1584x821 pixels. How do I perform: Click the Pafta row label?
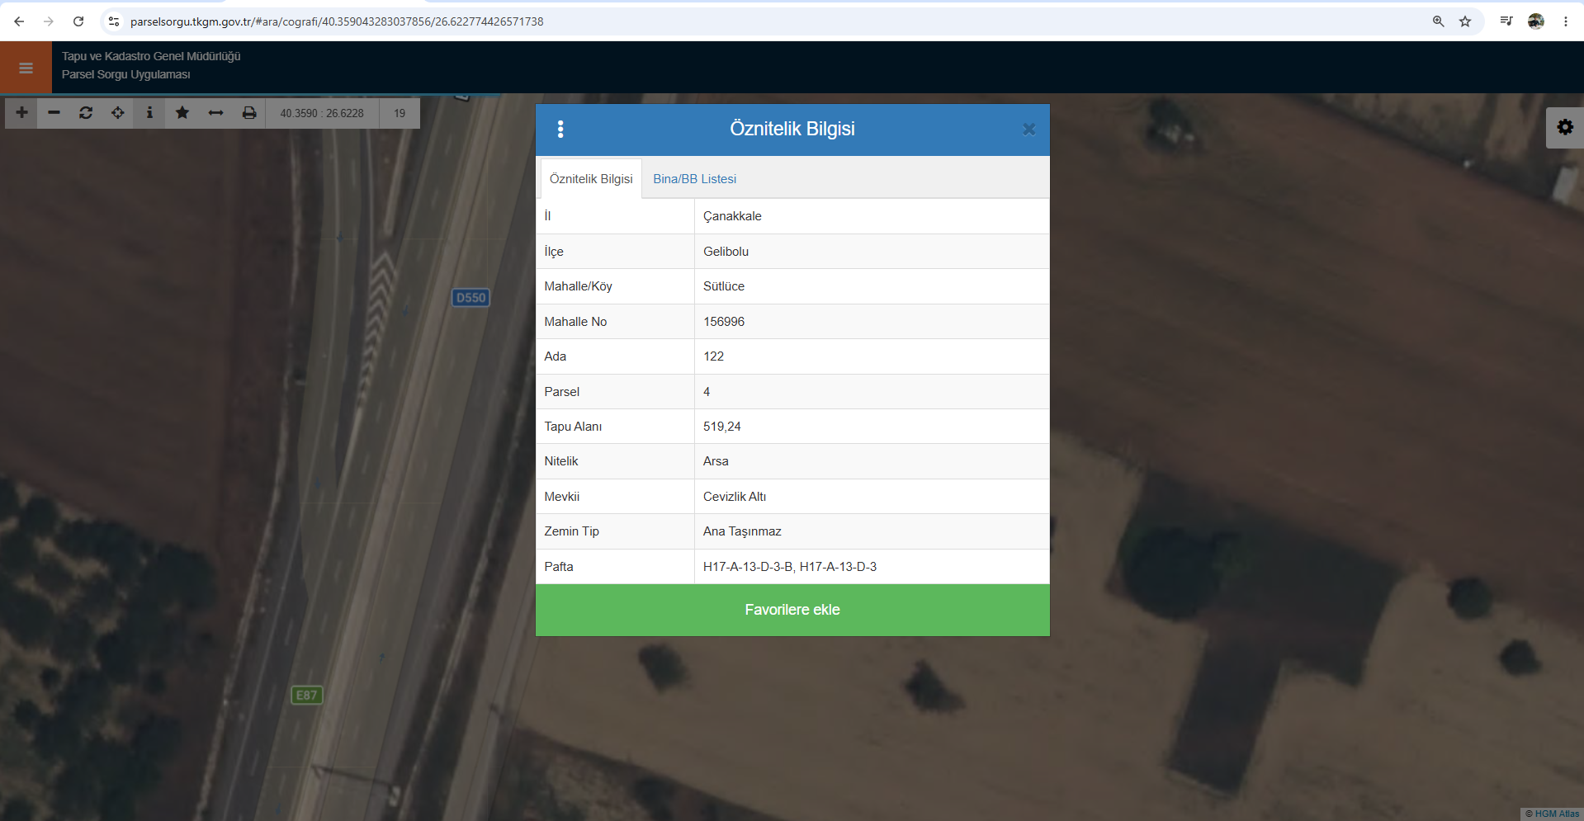[559, 567]
